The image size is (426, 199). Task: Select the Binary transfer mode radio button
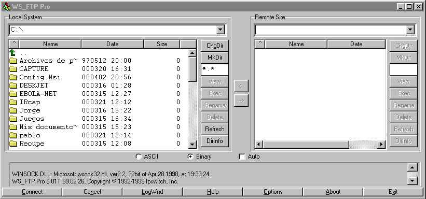coord(191,157)
